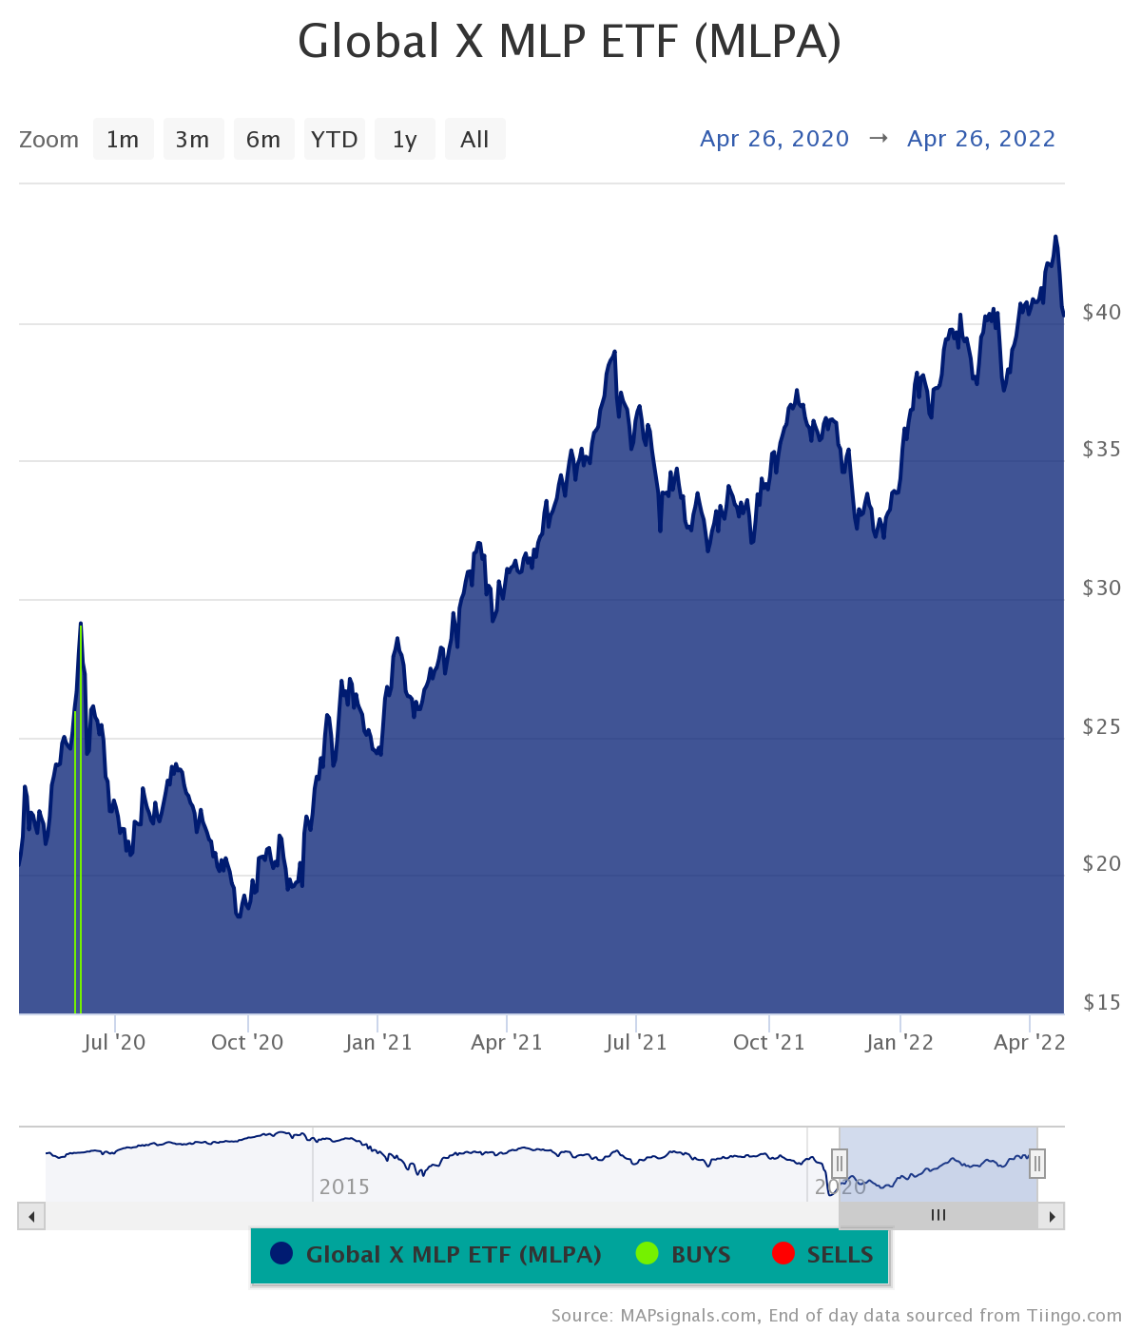
Task: Switch to the YTD range
Action: (x=334, y=139)
